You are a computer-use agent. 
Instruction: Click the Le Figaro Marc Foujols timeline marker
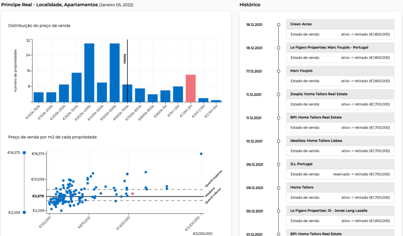279,48
